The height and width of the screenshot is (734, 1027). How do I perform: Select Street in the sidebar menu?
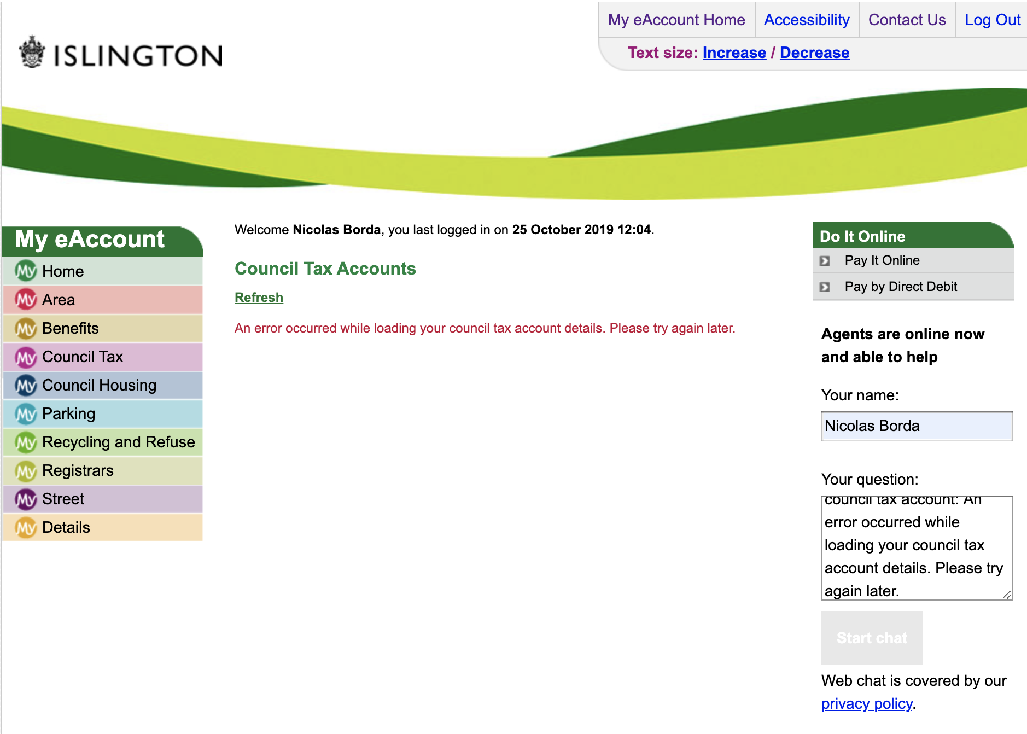pyautogui.click(x=103, y=499)
